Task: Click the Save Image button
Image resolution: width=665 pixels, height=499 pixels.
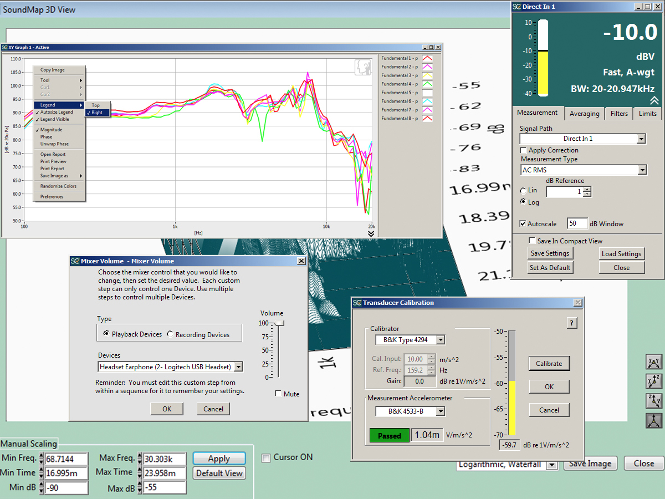Action: pos(590,464)
